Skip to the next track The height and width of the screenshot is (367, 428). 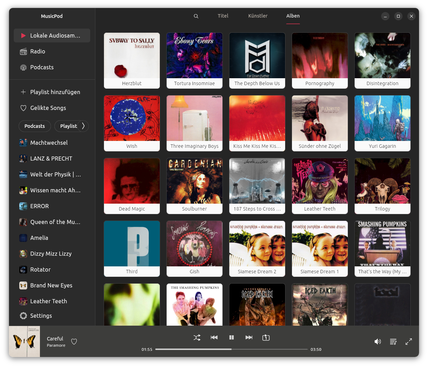[x=249, y=337]
